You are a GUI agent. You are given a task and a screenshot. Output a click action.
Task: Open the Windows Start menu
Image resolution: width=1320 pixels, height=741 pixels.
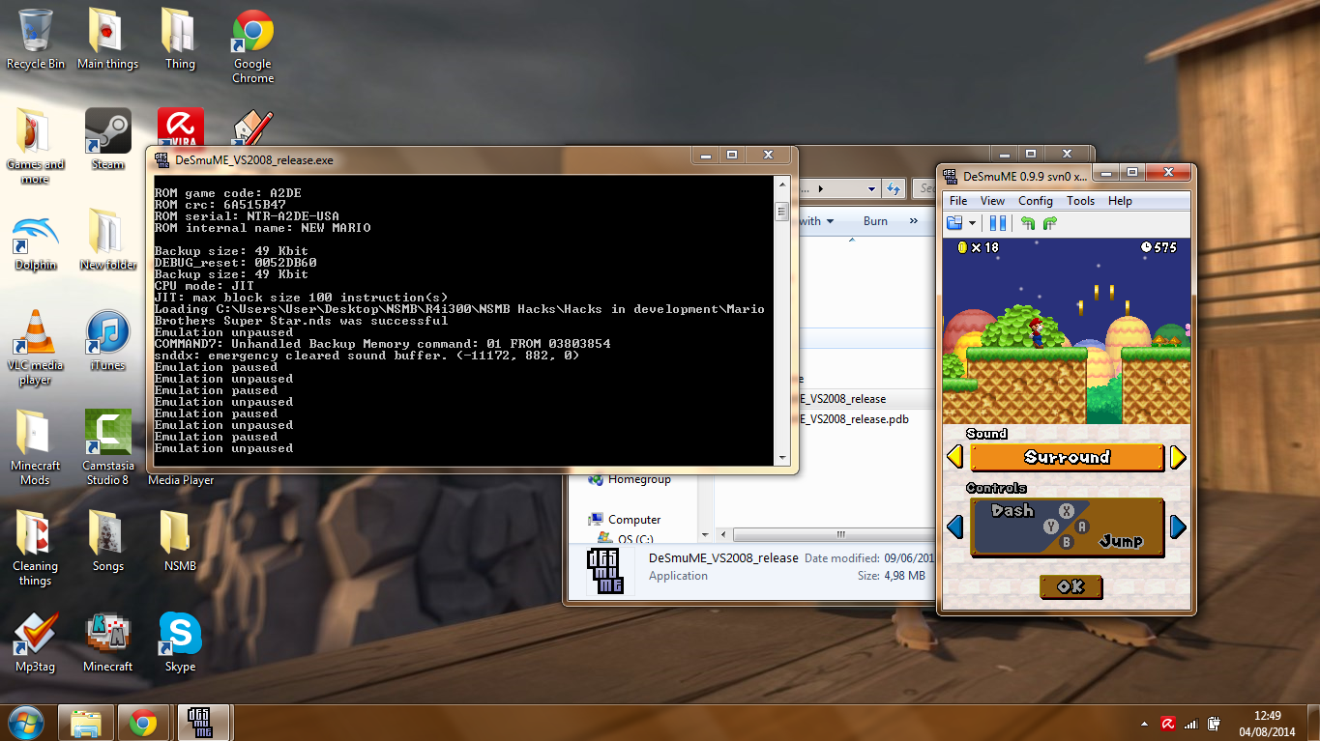pyautogui.click(x=25, y=723)
